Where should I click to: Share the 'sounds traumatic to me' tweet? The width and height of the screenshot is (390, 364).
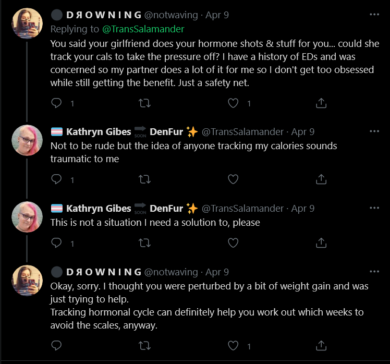pos(321,179)
